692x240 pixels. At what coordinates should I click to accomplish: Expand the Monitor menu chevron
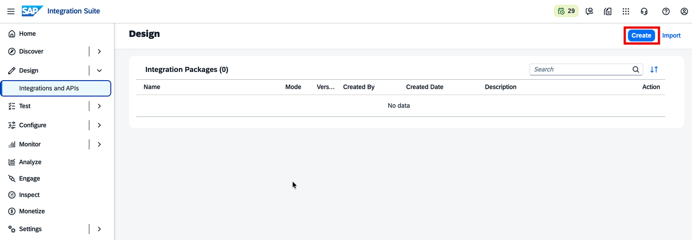pos(99,144)
